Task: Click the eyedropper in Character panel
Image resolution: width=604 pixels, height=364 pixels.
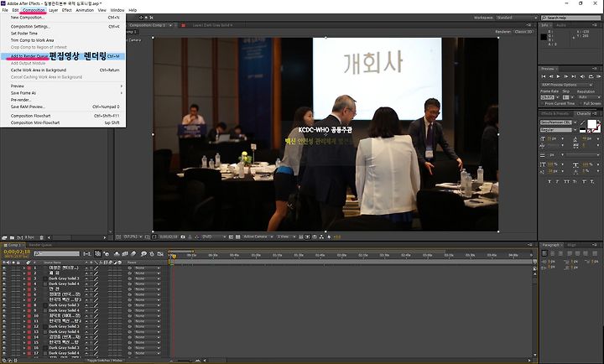Action: click(x=582, y=123)
